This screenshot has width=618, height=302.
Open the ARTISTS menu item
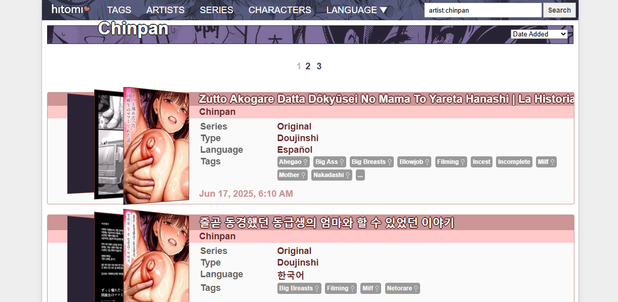[166, 10]
